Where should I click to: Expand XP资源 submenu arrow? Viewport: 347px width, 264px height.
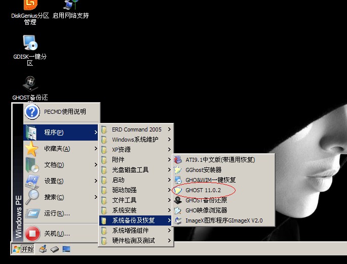click(x=169, y=150)
